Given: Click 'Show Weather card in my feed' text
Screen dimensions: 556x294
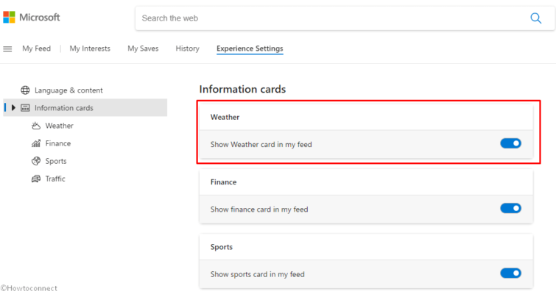Looking at the screenshot, I should 261,144.
